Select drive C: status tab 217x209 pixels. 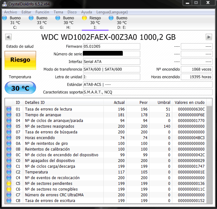pos(15,23)
